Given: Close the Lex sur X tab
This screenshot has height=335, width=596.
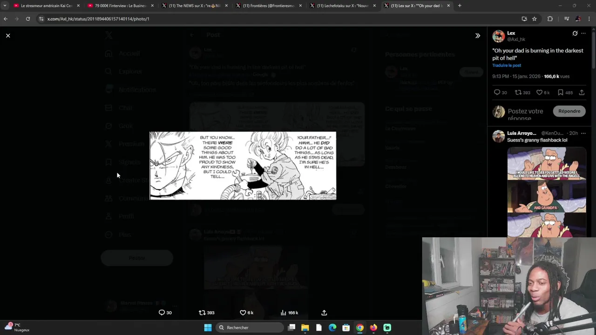Looking at the screenshot, I should (x=448, y=6).
